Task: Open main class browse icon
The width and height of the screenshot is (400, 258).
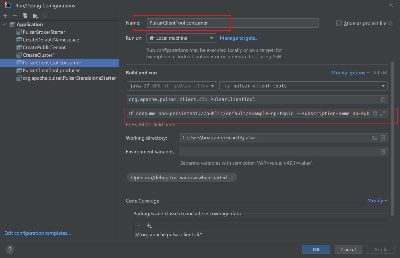Action: (x=383, y=99)
